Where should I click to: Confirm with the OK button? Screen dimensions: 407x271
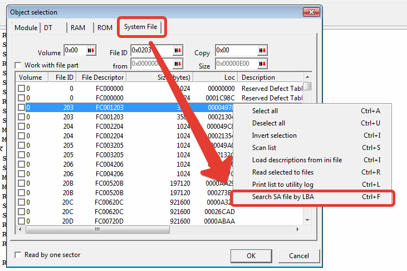coord(251,256)
